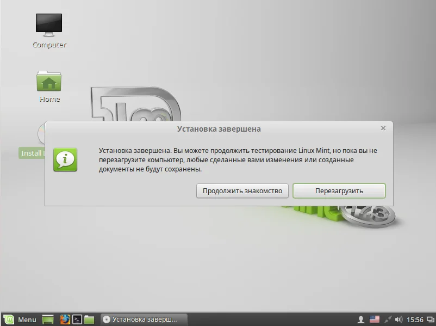The width and height of the screenshot is (436, 326).
Task: Close the Установка завершена dialog
Action: (383, 128)
